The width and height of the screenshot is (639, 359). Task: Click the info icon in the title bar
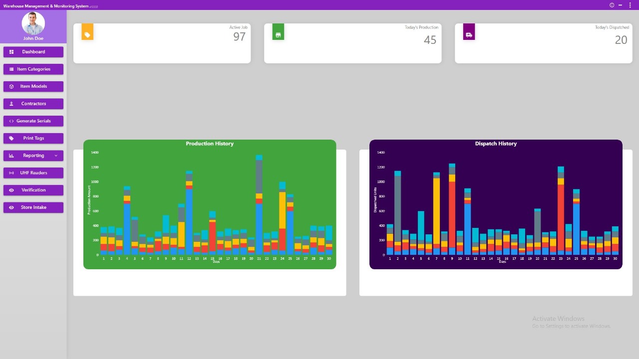pyautogui.click(x=612, y=5)
